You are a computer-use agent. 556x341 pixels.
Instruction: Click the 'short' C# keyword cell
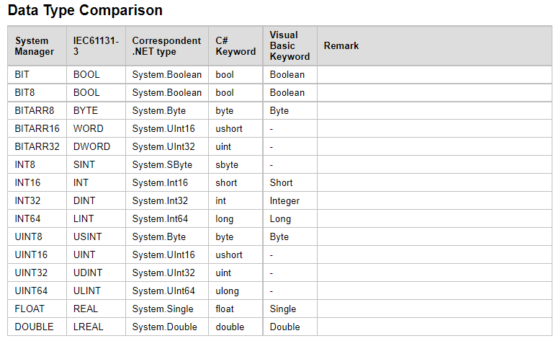[236, 182]
